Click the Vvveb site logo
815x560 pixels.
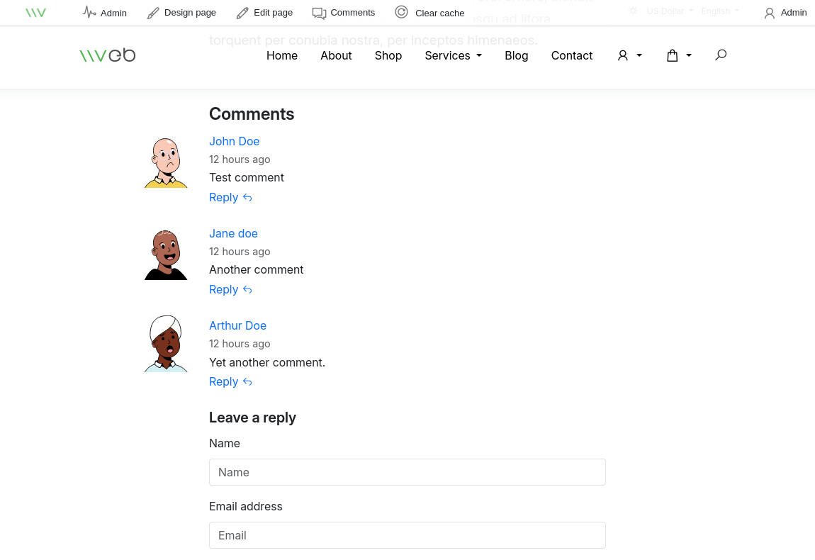click(108, 55)
